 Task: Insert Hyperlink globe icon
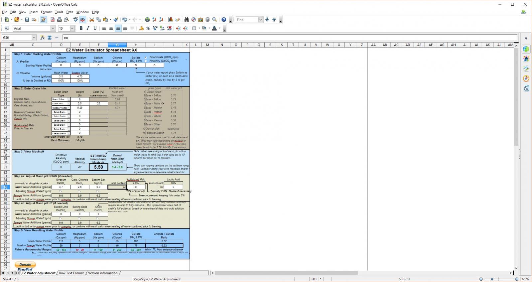[x=147, y=20]
